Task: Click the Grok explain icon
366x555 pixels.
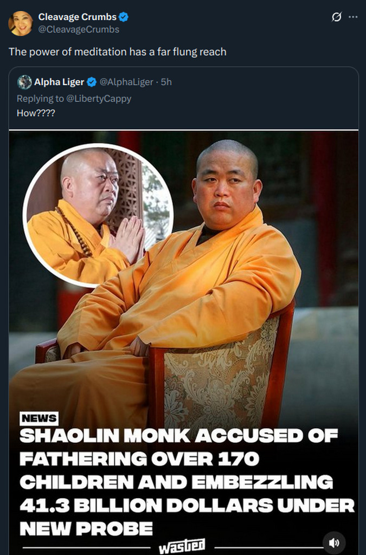Action: point(337,17)
